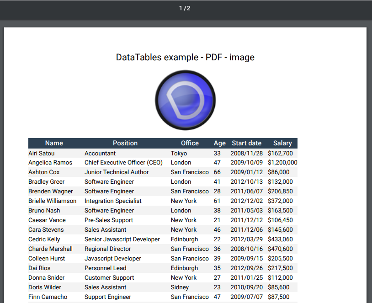Image resolution: width=372 pixels, height=303 pixels.
Task: Click the "Pre-Sales Support" cell
Action: (109, 220)
